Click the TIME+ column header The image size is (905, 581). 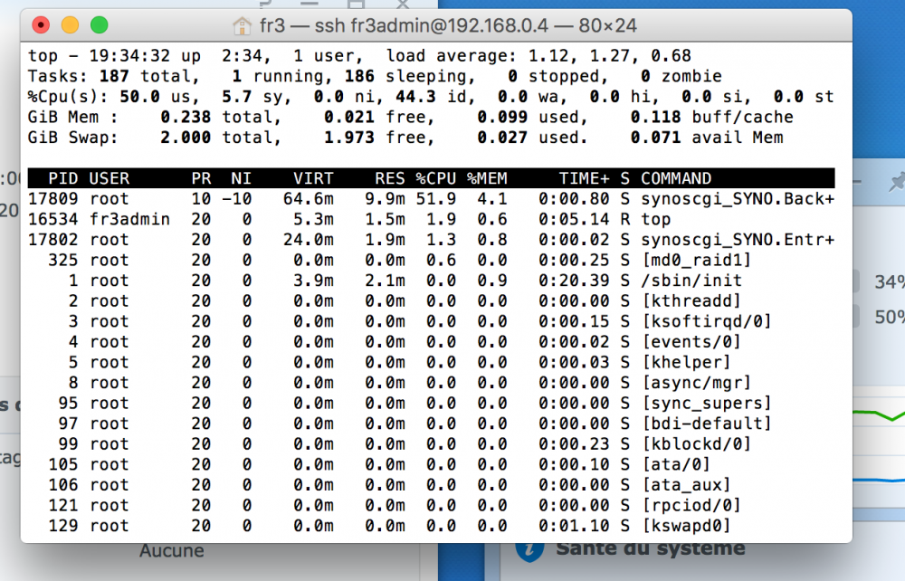tap(584, 178)
